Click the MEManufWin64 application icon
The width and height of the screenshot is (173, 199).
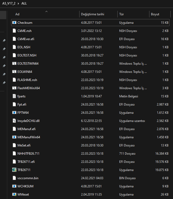point(14,137)
